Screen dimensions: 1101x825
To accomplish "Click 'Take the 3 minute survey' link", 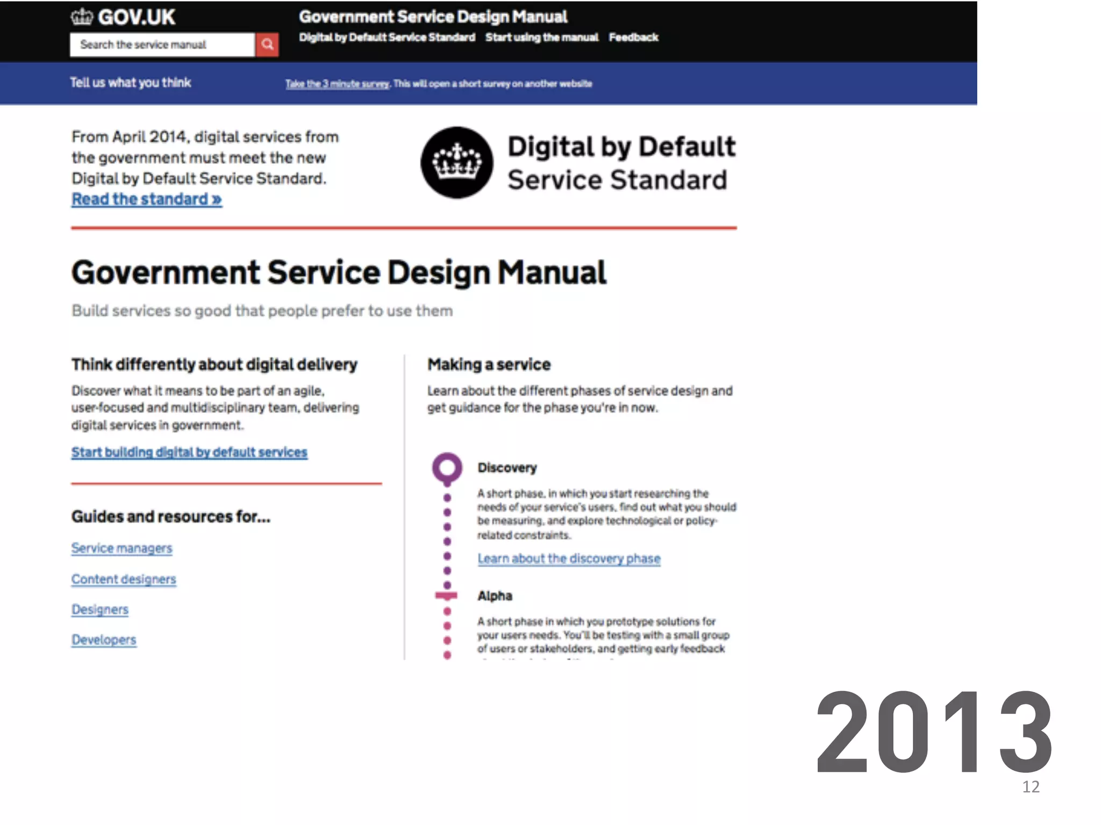I will click(x=337, y=84).
